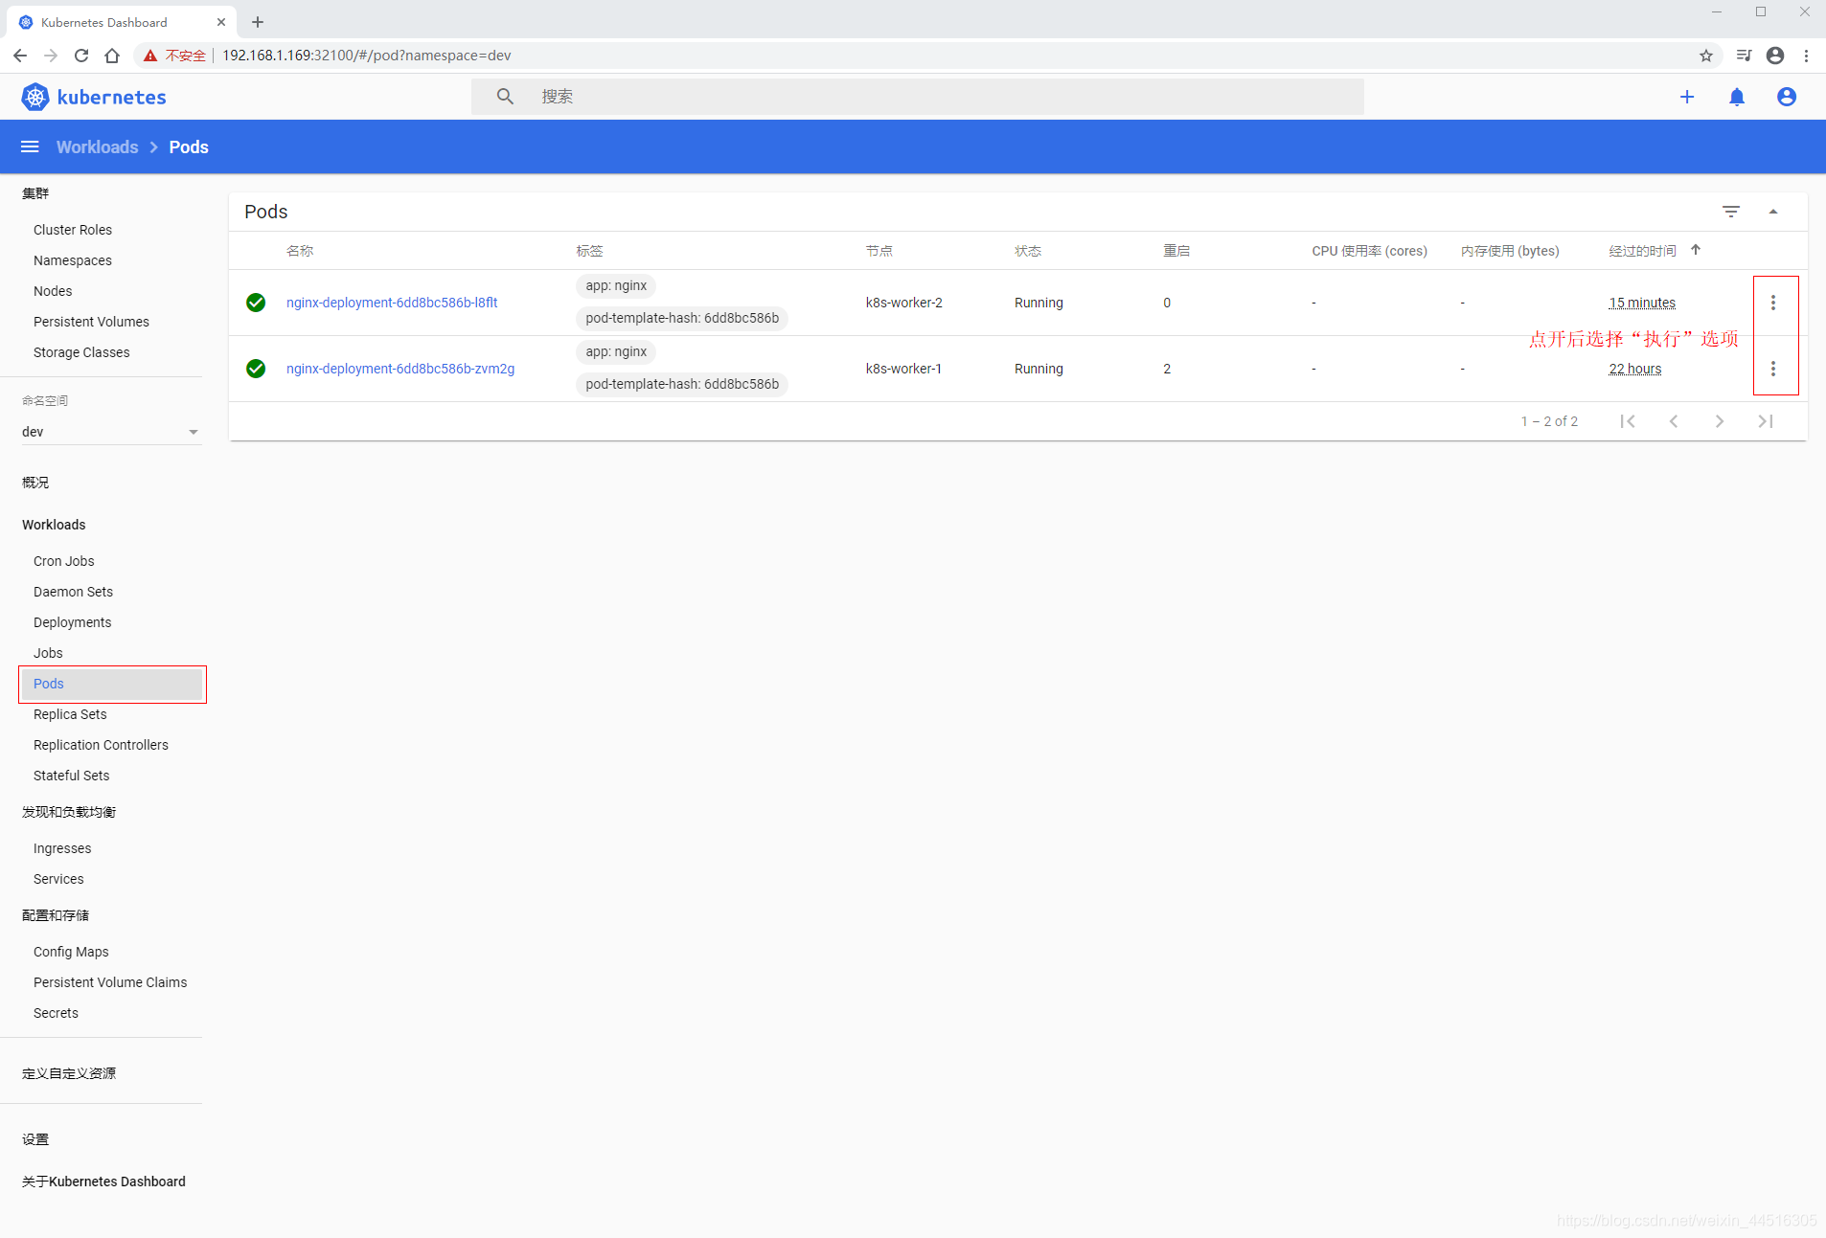Open Persistent Volume Claims in sidebar
Viewport: 1826px width, 1238px height.
point(110,982)
